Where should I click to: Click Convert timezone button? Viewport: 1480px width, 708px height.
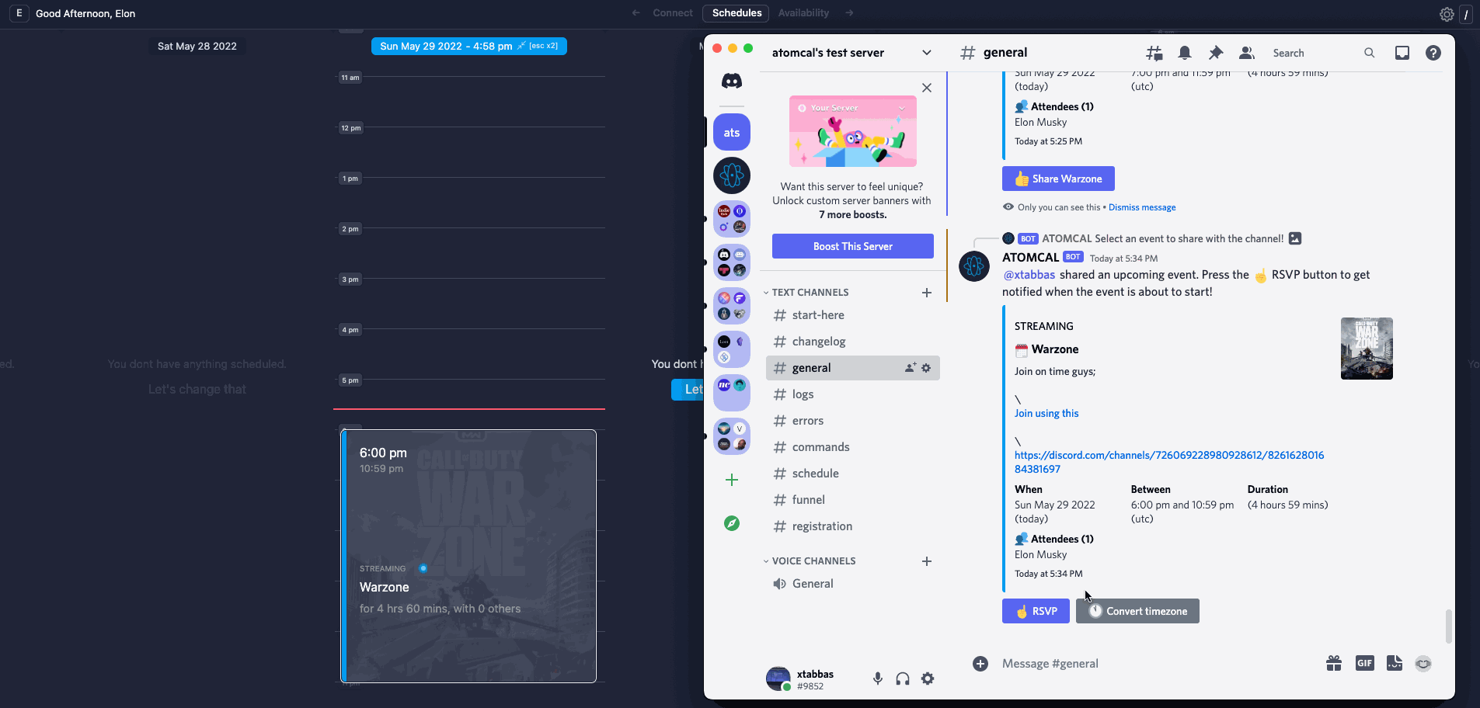pyautogui.click(x=1137, y=611)
